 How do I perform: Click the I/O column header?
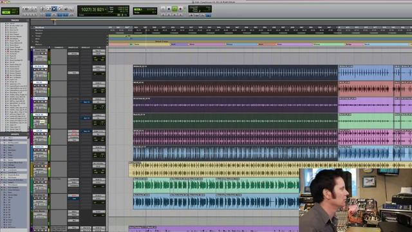[98, 48]
